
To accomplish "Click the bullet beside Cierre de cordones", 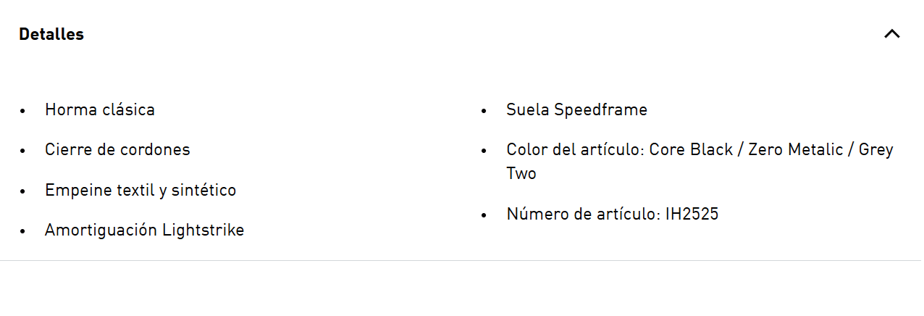I will coord(23,151).
